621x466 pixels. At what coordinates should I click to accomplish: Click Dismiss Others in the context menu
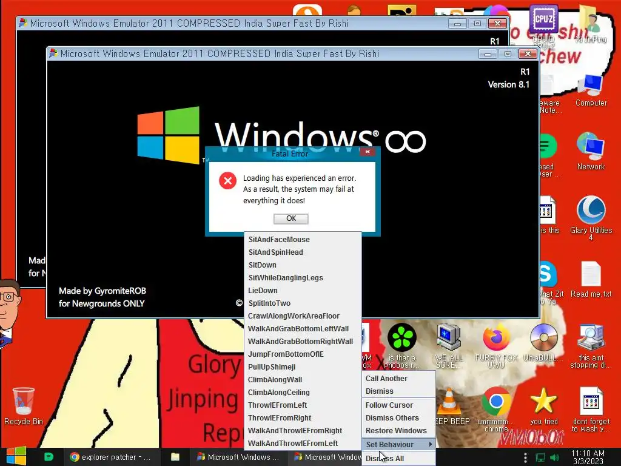(398, 417)
